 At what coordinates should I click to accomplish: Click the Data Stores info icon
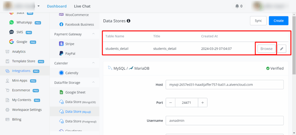pyautogui.click(x=129, y=21)
